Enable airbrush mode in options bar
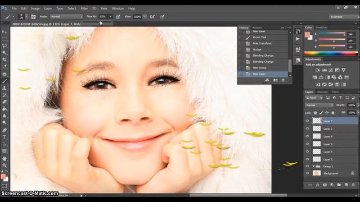This screenshot has height=202, width=360. [152, 17]
